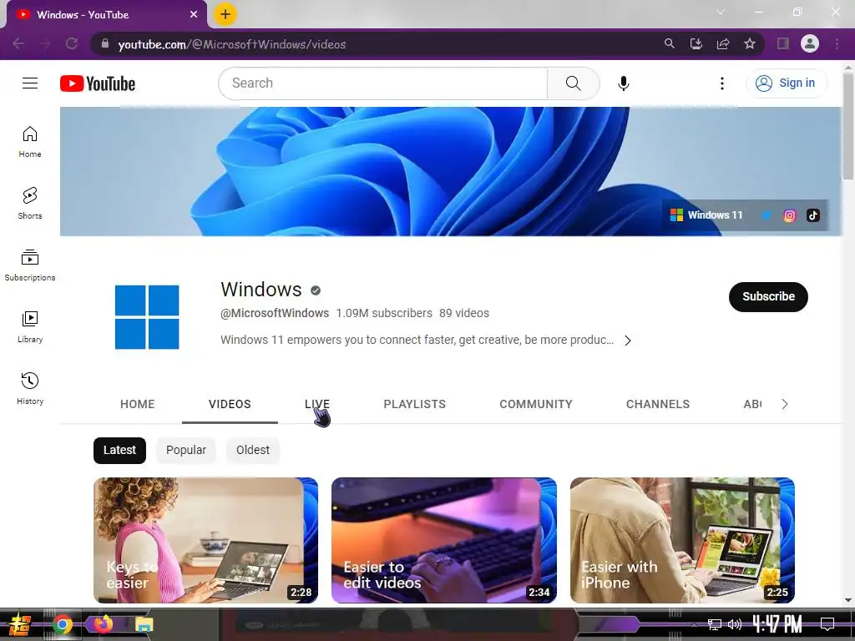The image size is (855, 641).
Task: Open the browser profile avatar
Action: pos(810,43)
